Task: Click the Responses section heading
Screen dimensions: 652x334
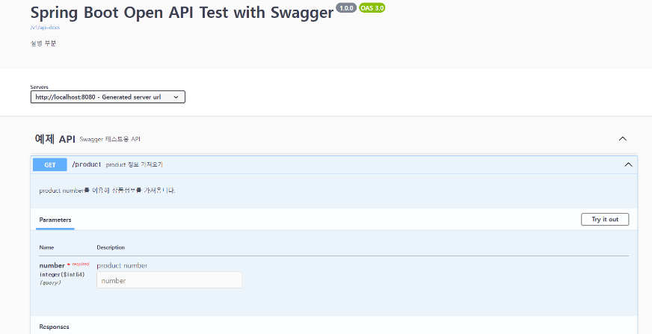Action: click(x=54, y=327)
